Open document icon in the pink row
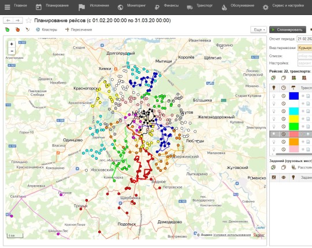This screenshot has width=312, height=248. click(x=308, y=149)
